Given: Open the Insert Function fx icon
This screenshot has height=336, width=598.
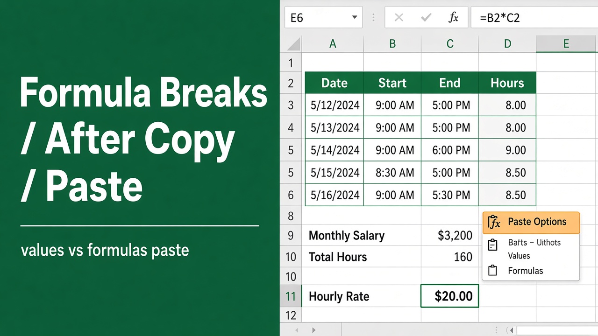Looking at the screenshot, I should [x=453, y=18].
